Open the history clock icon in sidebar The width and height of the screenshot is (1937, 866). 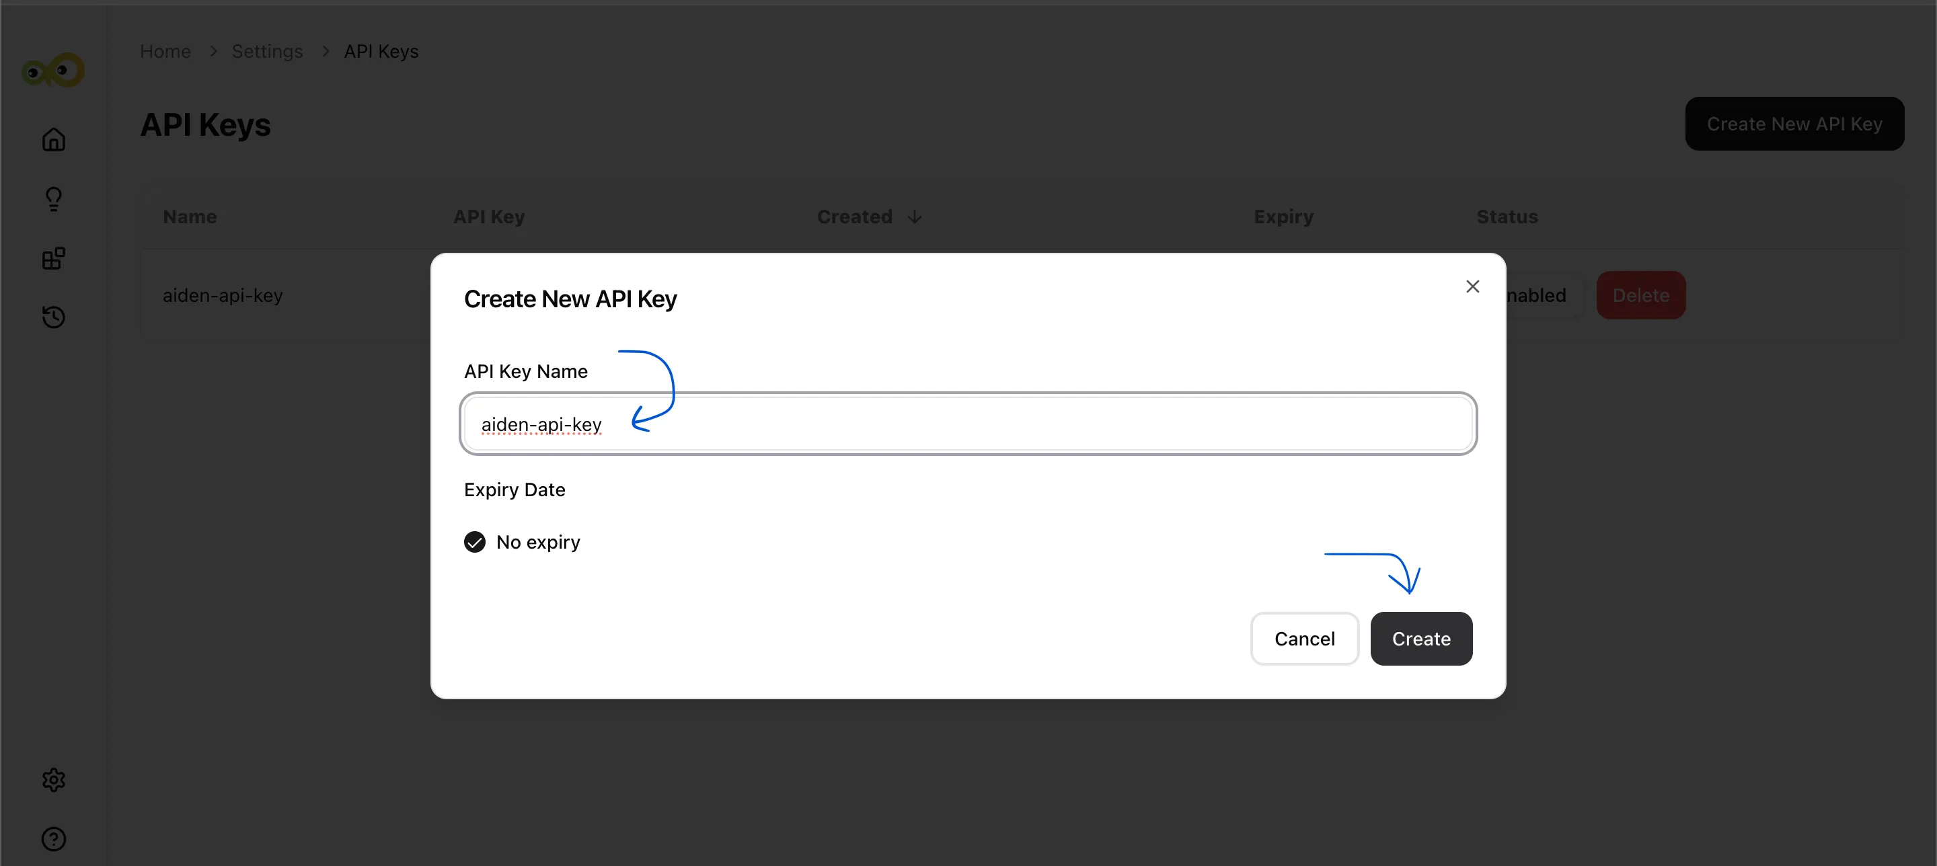pyautogui.click(x=53, y=317)
